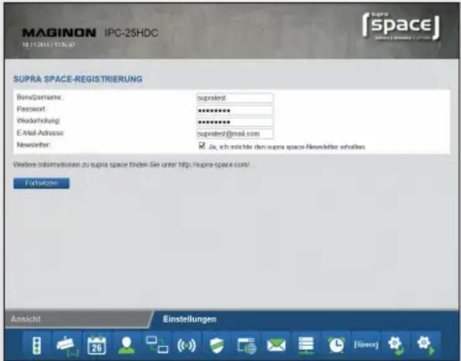461x361 pixels.
Task: Open the green envelope mail settings
Action: (x=276, y=345)
